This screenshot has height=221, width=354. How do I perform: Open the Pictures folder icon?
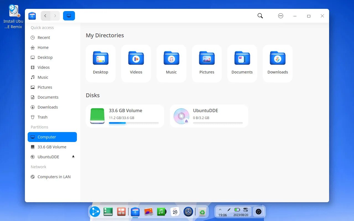coord(207,58)
